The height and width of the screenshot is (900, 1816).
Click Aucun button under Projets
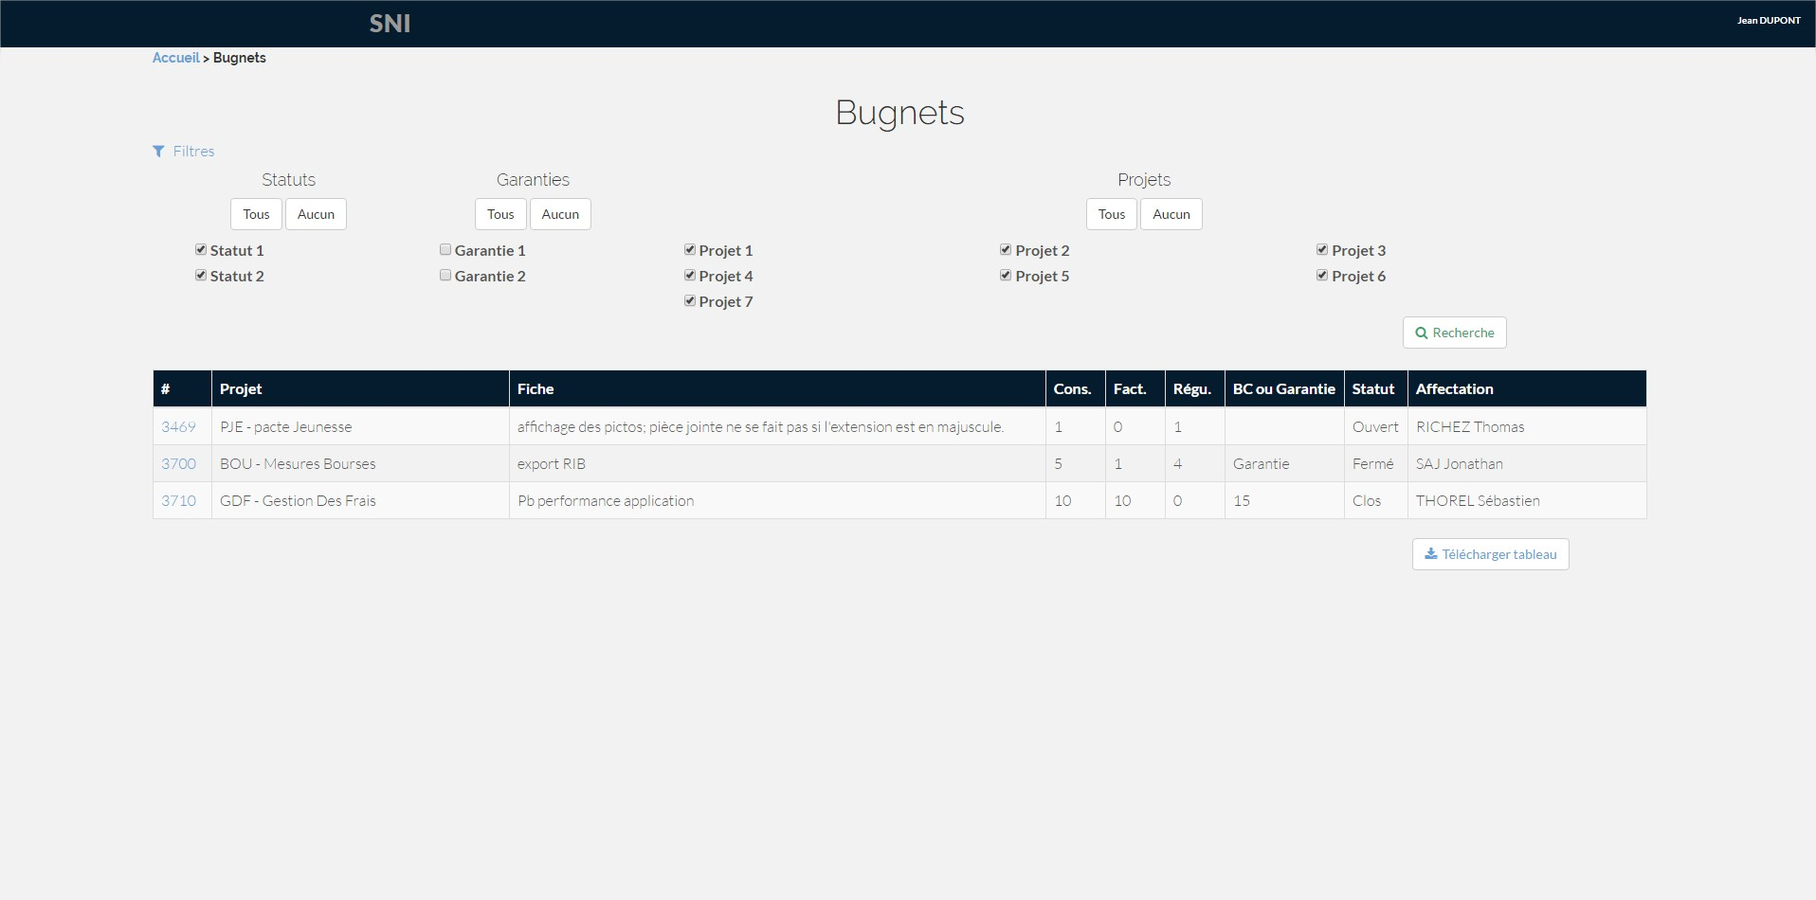(x=1171, y=214)
